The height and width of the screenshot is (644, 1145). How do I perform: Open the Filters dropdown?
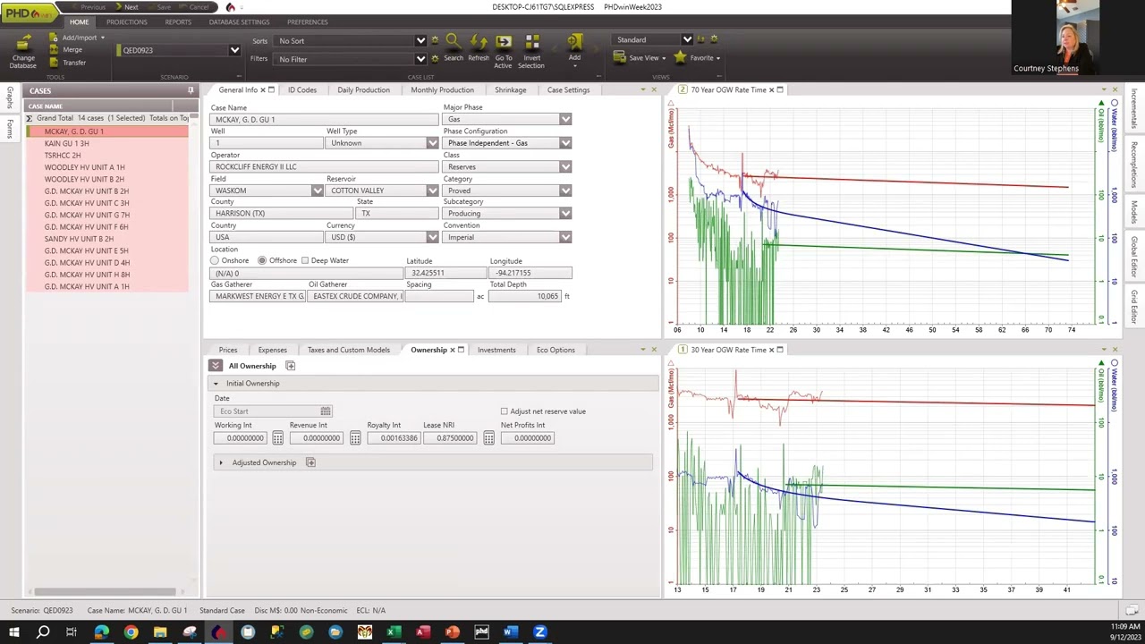click(x=420, y=59)
